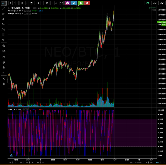The height and width of the screenshot is (165, 166).
Task: Open the indicators dropdown arrow
Action: [42, 3]
